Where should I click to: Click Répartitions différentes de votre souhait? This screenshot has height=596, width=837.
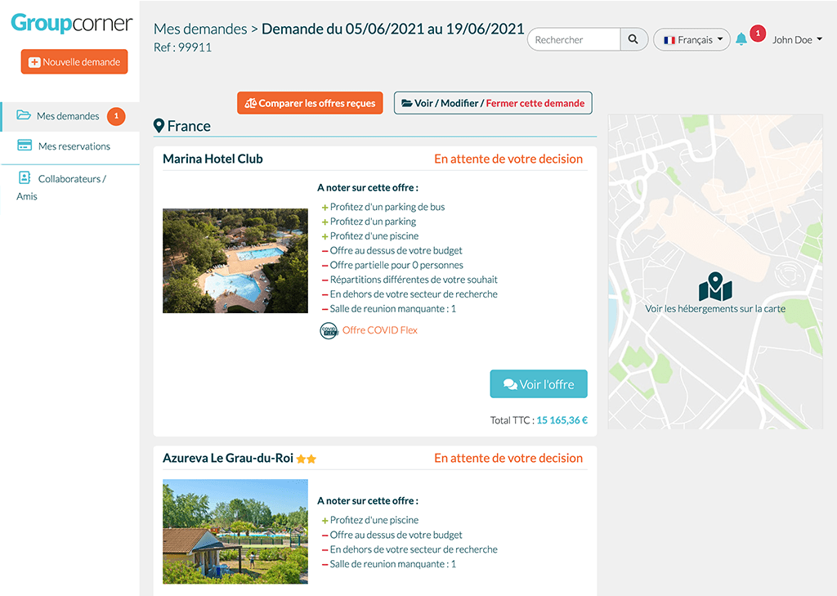[x=414, y=280]
